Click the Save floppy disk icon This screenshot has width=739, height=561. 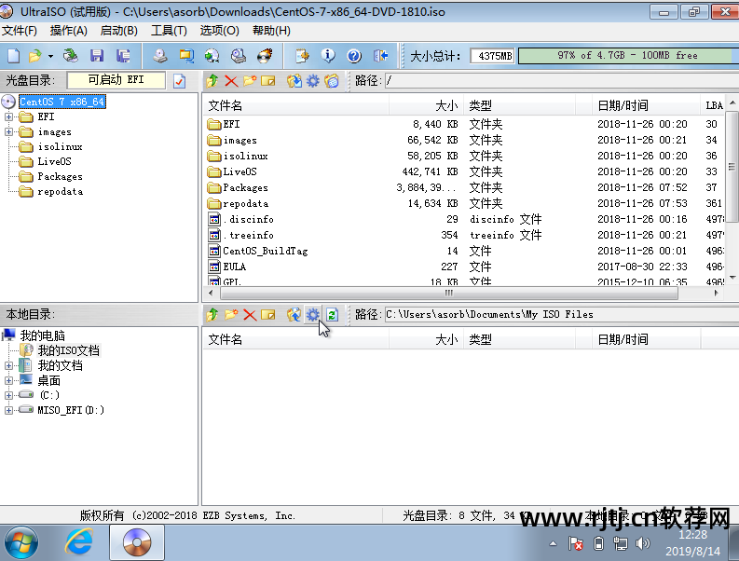[x=97, y=56]
